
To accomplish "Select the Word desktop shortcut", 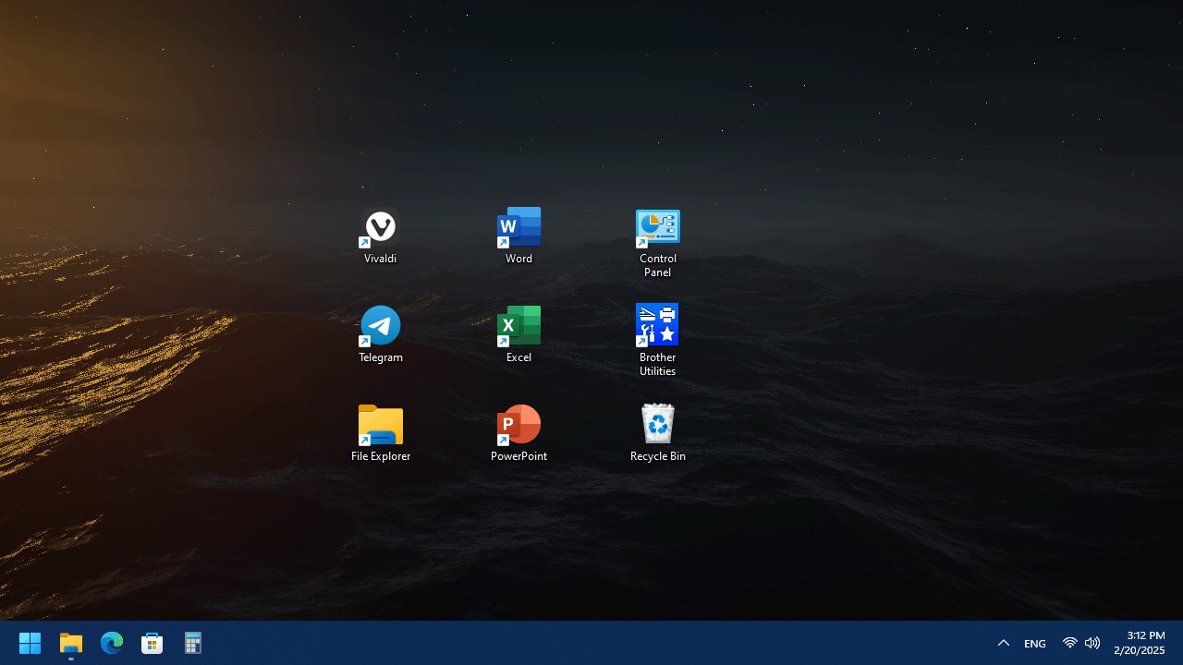I will point(518,236).
